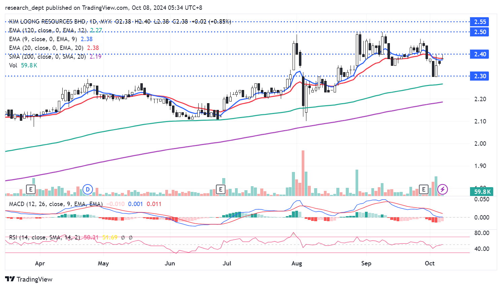Click the Vol indicator legend
The width and height of the screenshot is (502, 288).
pyautogui.click(x=13, y=65)
